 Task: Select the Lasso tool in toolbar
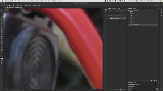(x=2, y=15)
